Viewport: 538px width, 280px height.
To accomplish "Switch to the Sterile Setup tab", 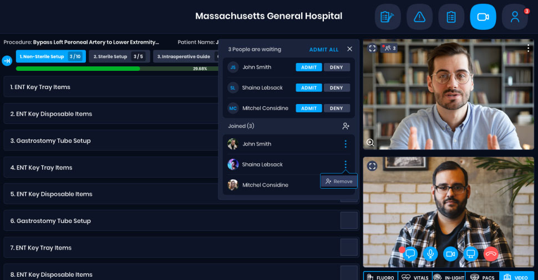I will pos(119,56).
